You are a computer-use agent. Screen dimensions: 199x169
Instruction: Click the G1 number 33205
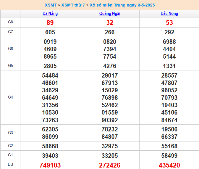tap(110, 155)
